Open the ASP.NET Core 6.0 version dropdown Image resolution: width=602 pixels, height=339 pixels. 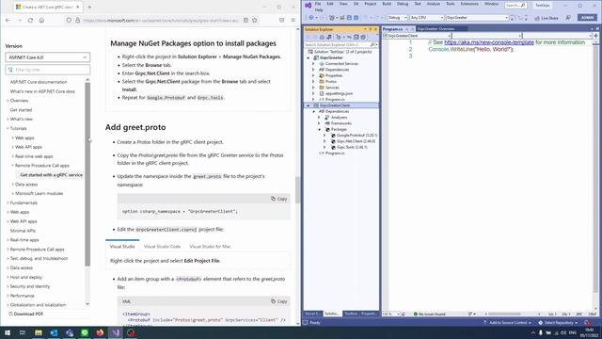pos(48,57)
